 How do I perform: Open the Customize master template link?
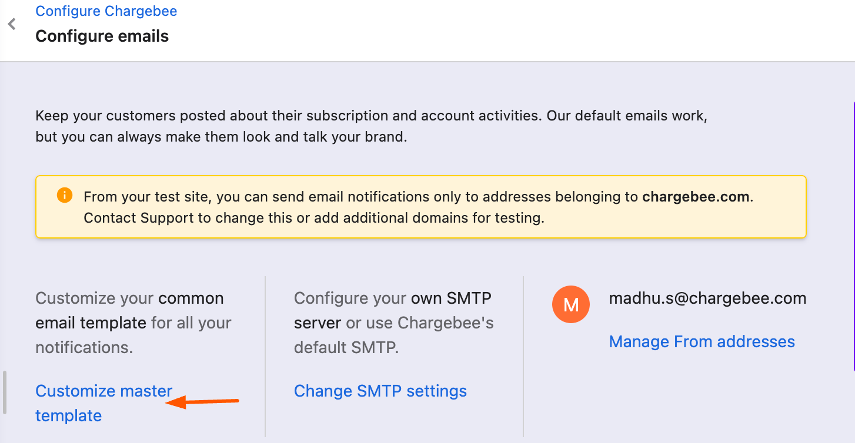[x=103, y=391]
